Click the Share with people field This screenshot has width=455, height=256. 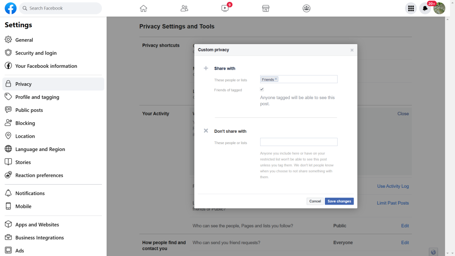tap(307, 79)
